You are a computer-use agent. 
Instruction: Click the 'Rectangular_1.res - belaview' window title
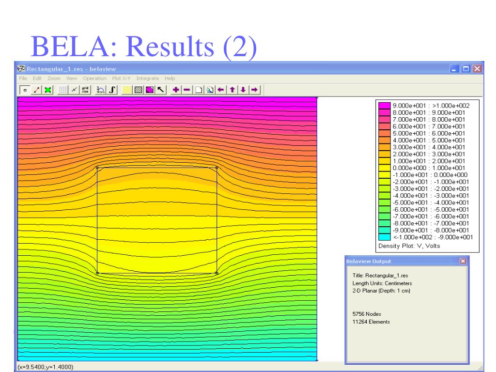point(71,69)
